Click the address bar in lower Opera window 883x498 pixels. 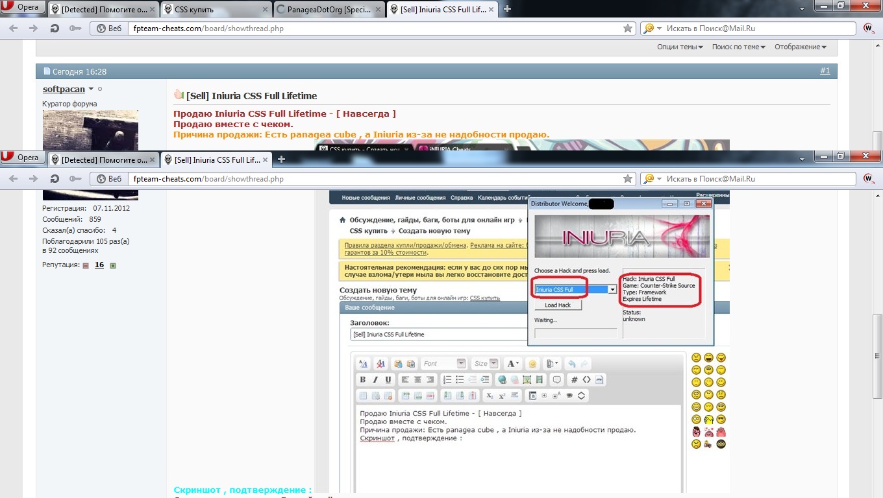coord(377,179)
